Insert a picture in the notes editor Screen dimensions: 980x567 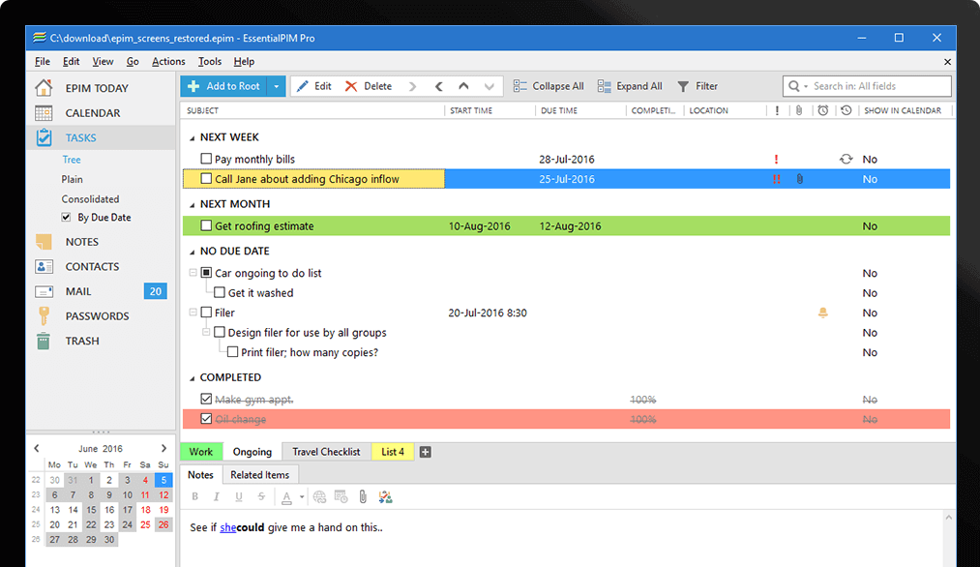385,497
